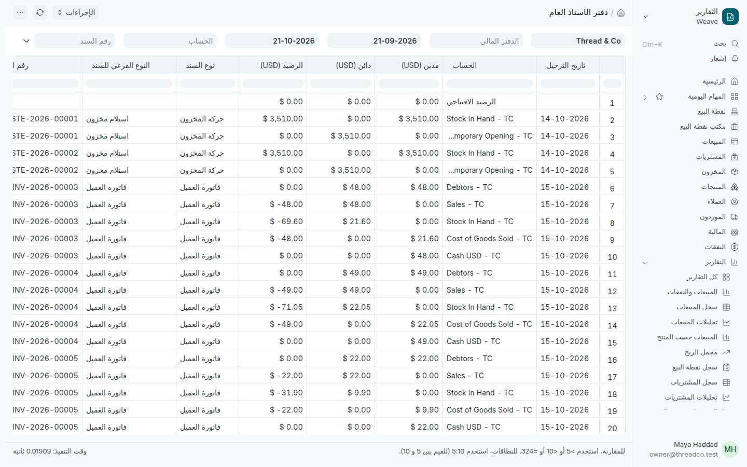This screenshot has width=747, height=467.
Task: Open the الإجراءات actions dropdown
Action: 76,12
